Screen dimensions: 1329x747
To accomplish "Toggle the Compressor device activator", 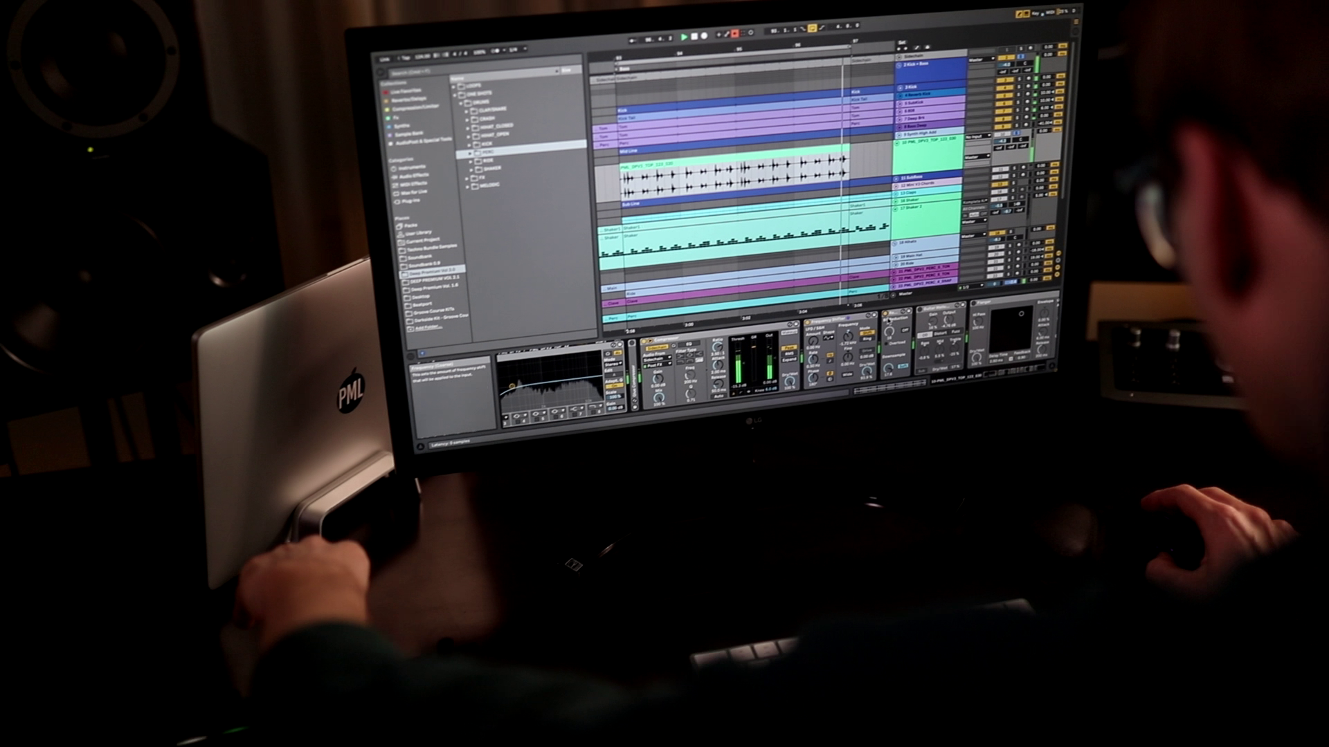I will point(643,342).
